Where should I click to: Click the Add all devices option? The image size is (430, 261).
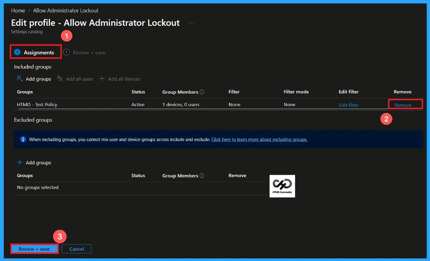(119, 79)
